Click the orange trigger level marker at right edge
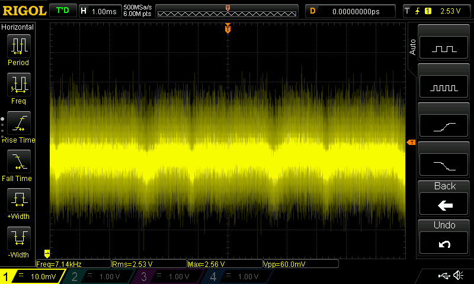 pyautogui.click(x=411, y=142)
